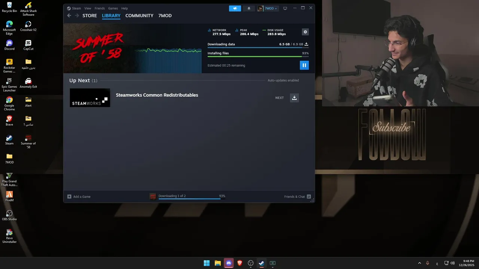Select the FiveM desktop icon
Viewport: 479px width, 269px height.
[x=9, y=197]
